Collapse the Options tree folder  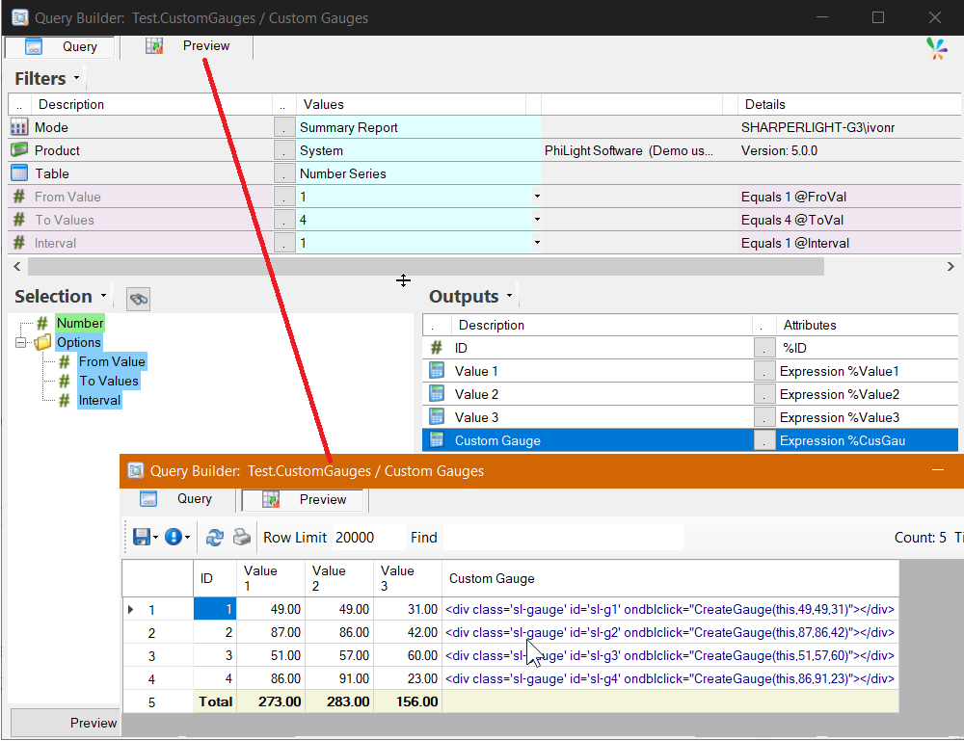pyautogui.click(x=20, y=342)
